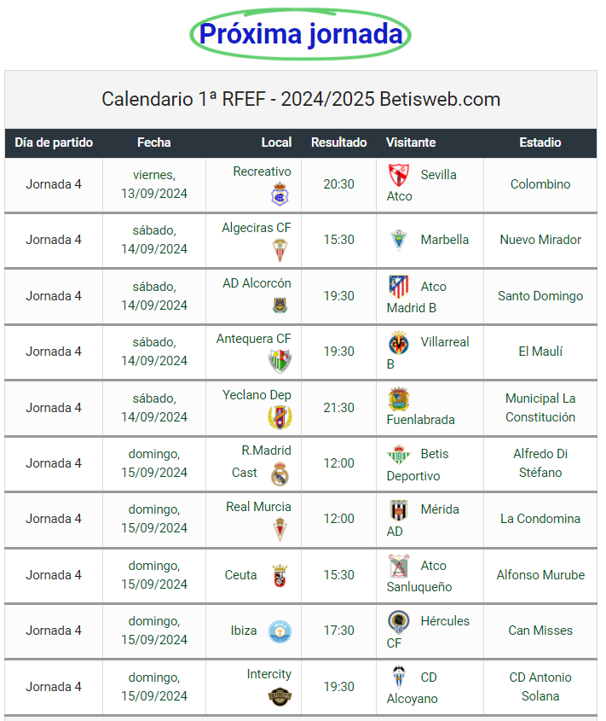Open the Alfredo Di Stéfano stadium link
606x721 pixels.
[540, 463]
